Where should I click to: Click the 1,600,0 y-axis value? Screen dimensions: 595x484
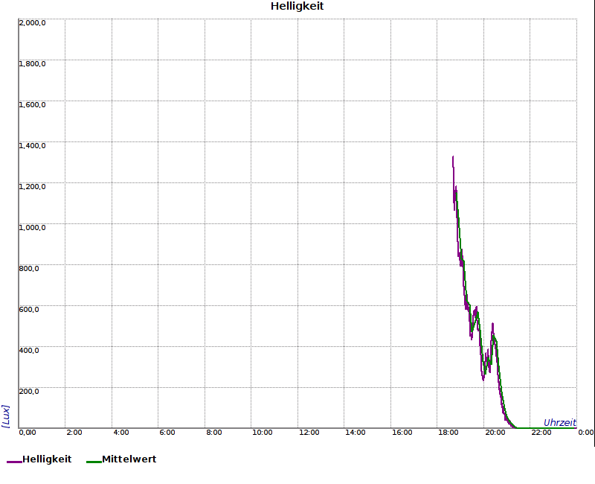(32, 105)
